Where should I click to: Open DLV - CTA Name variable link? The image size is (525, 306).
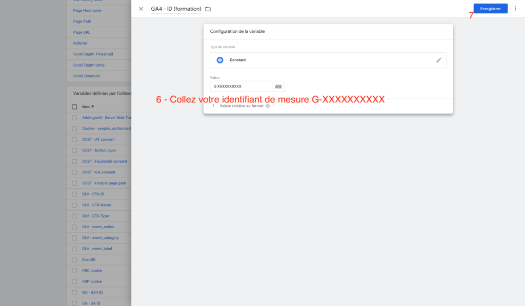(96, 205)
